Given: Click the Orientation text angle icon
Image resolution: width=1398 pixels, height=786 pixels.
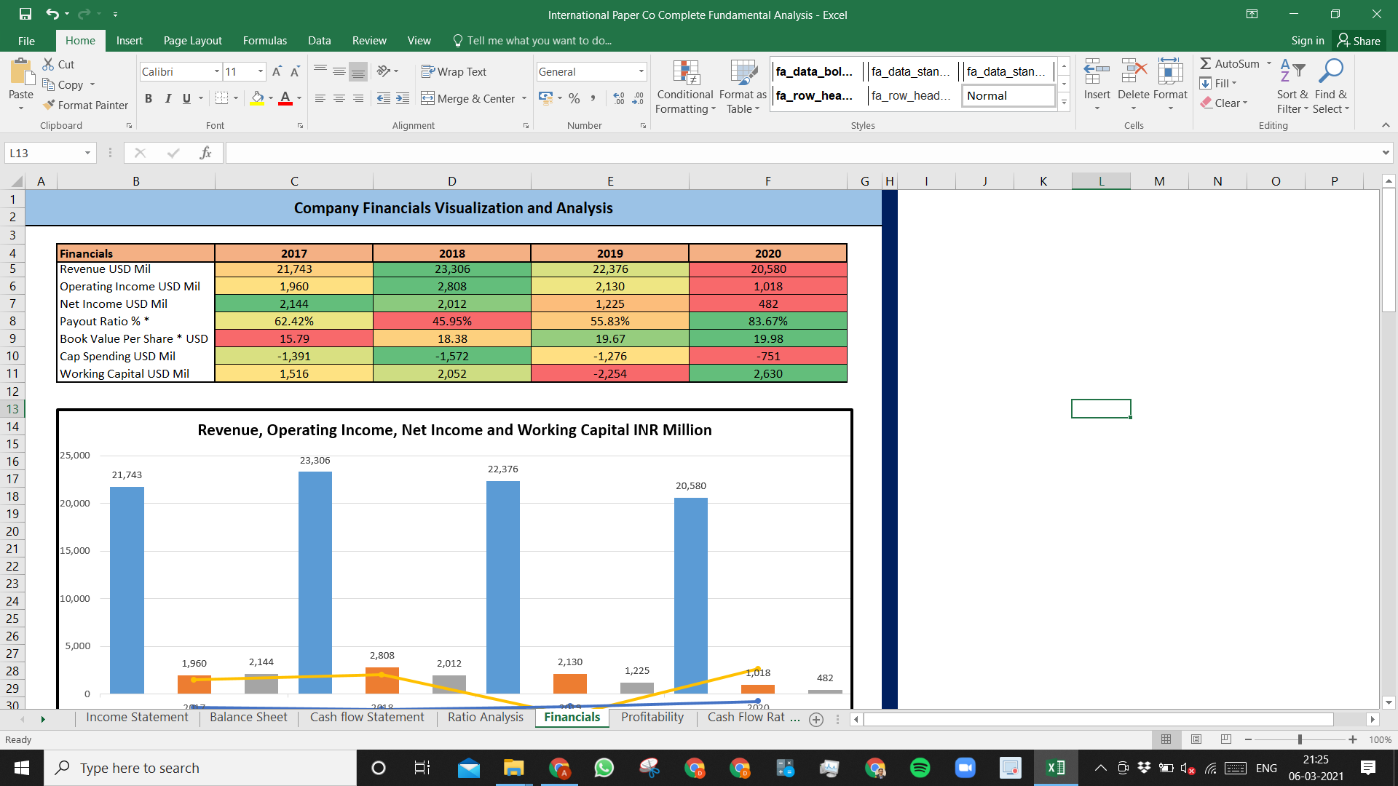Looking at the screenshot, I should pyautogui.click(x=384, y=71).
